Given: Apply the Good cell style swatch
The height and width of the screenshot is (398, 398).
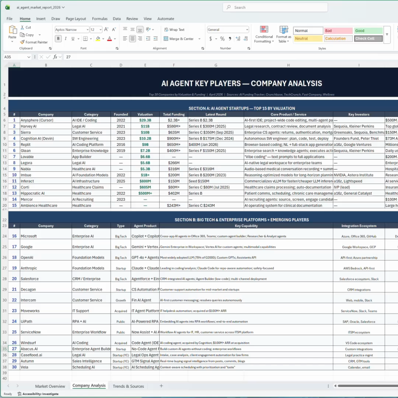Looking at the screenshot, I should point(368,31).
